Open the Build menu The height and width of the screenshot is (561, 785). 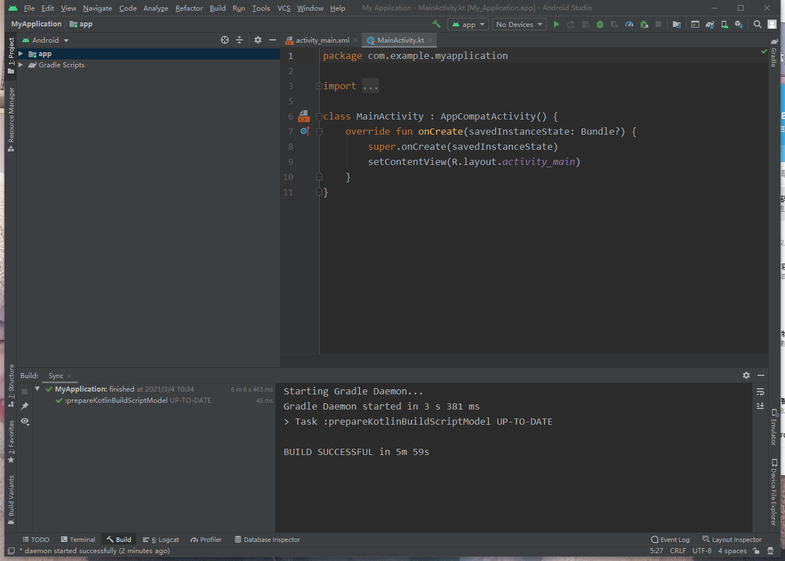click(218, 8)
